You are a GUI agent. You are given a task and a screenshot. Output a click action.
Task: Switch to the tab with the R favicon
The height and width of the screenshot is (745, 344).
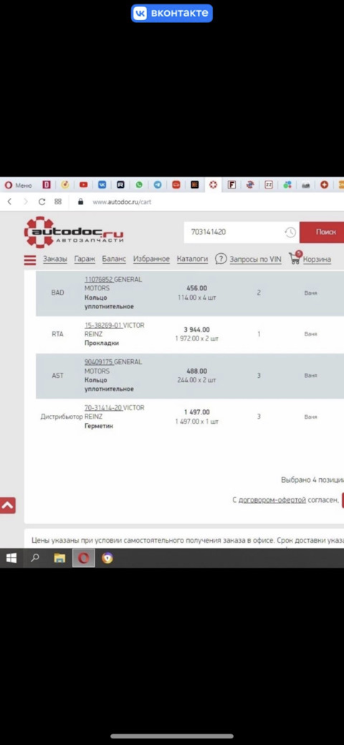[x=120, y=185]
